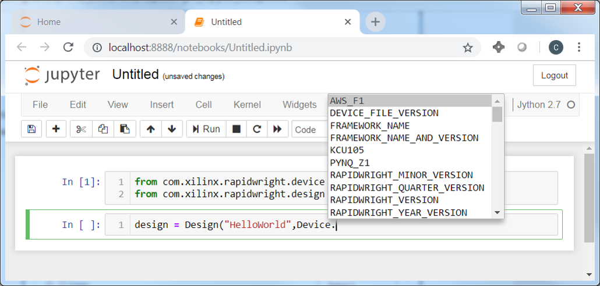Bookmark this page with star icon
The image size is (600, 286).
pos(467,48)
